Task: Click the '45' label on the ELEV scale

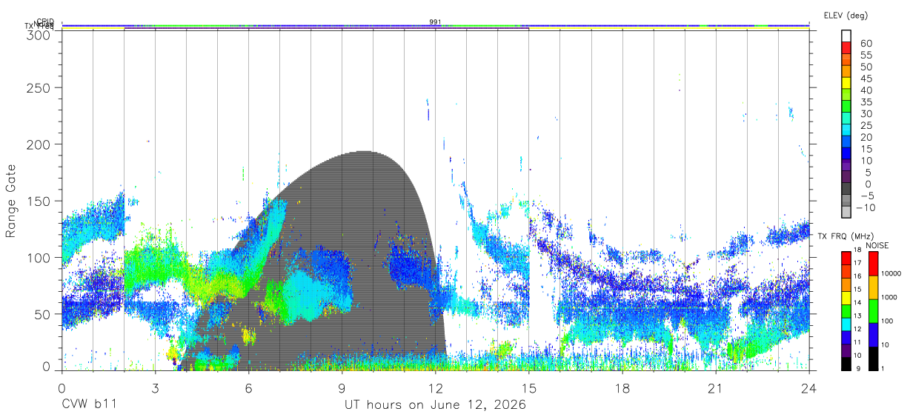Action: 866,78
